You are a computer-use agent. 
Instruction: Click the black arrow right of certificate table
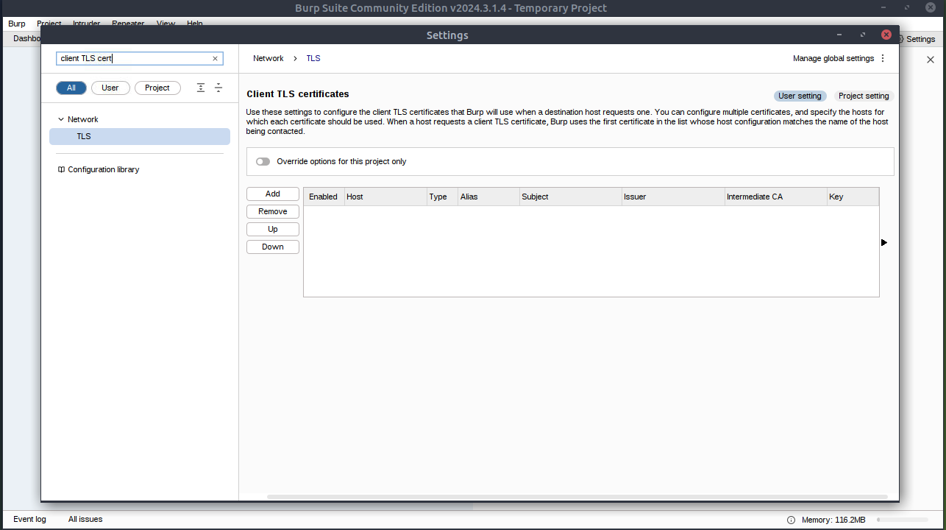pyautogui.click(x=883, y=242)
